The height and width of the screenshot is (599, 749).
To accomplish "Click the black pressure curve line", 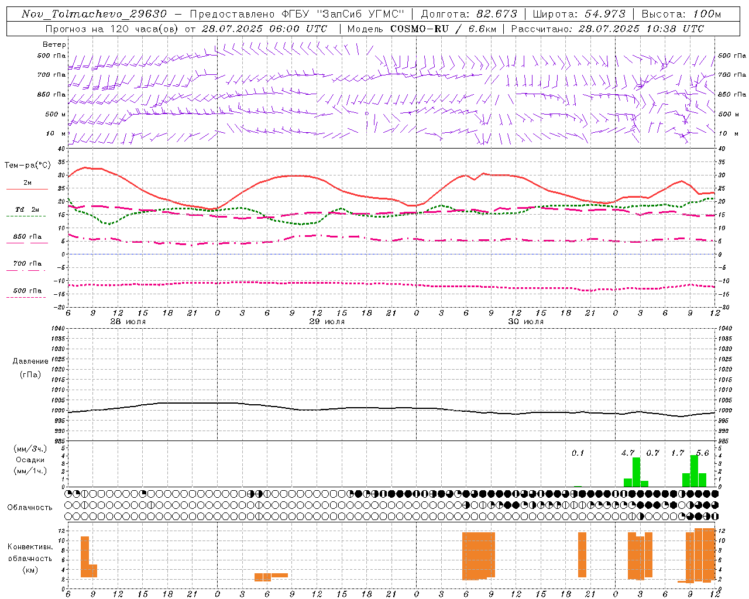I will 391,408.
